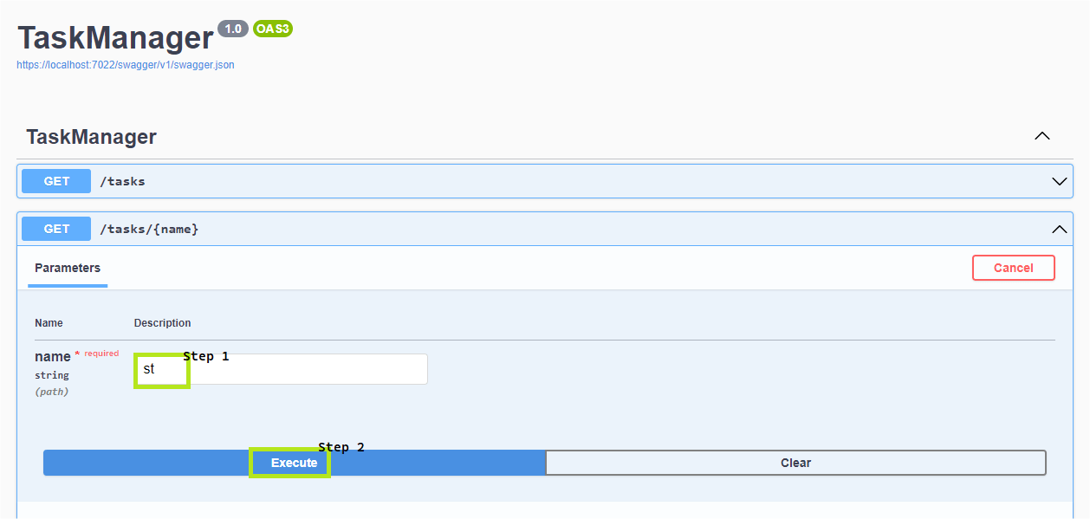Click the OAS3 badge
This screenshot has height=519, width=1090.
pos(273,29)
